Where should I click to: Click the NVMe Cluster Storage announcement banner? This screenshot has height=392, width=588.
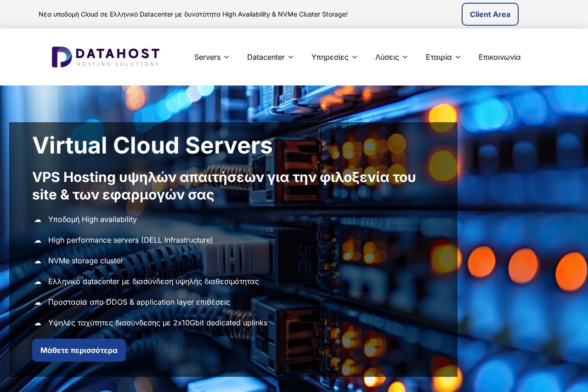[x=193, y=14]
